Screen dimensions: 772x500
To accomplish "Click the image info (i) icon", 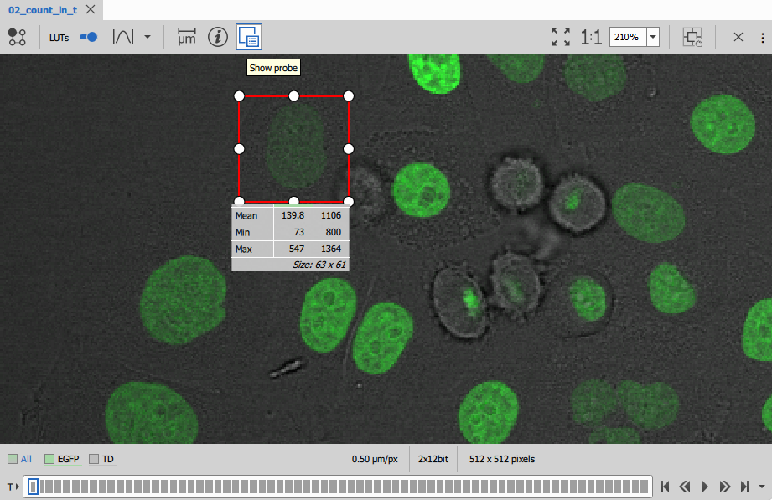I will coord(217,37).
